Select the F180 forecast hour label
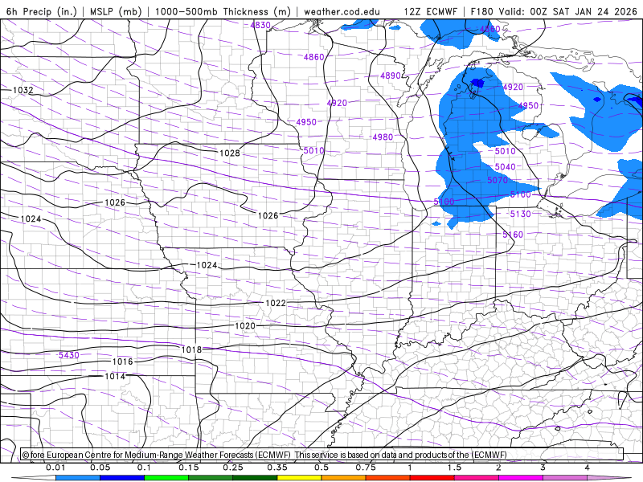Screen dimensions: 643x482 481,11
